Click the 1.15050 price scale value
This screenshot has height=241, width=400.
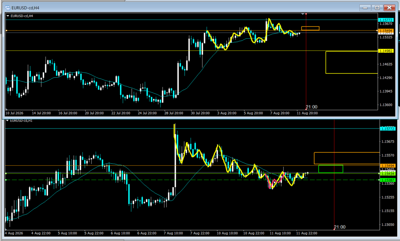[x=388, y=225]
